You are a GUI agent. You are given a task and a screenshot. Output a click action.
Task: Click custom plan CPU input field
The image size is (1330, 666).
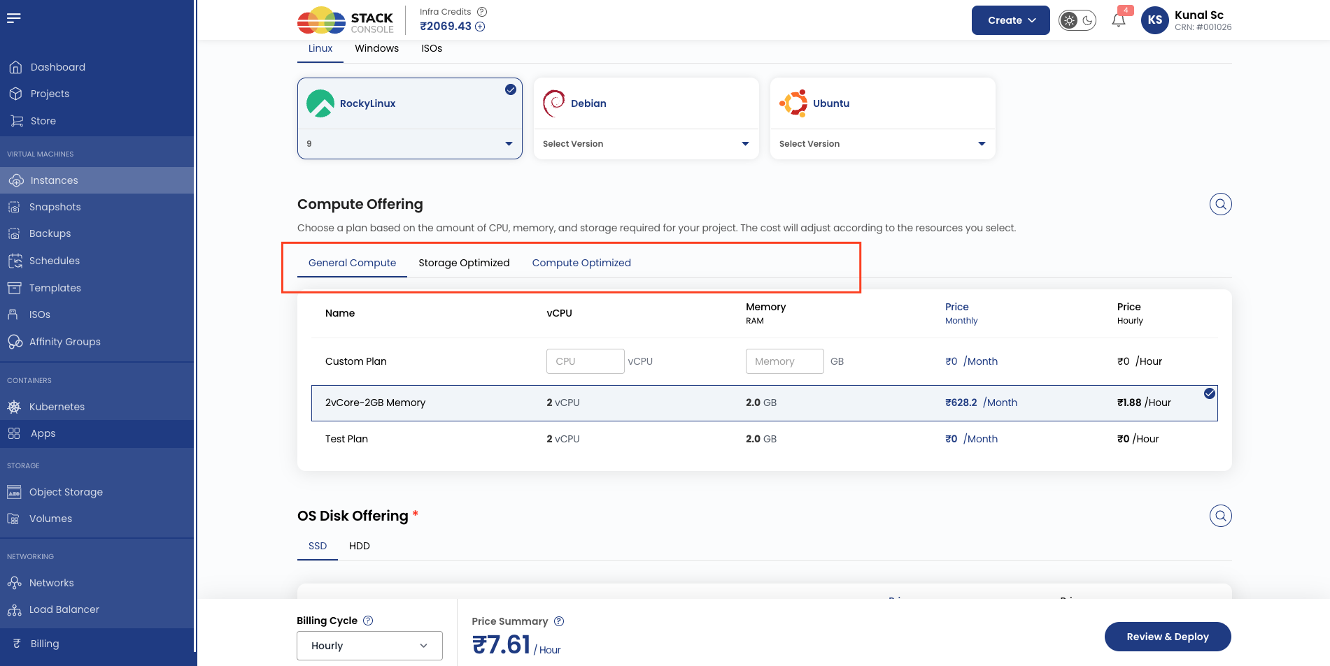tap(586, 361)
